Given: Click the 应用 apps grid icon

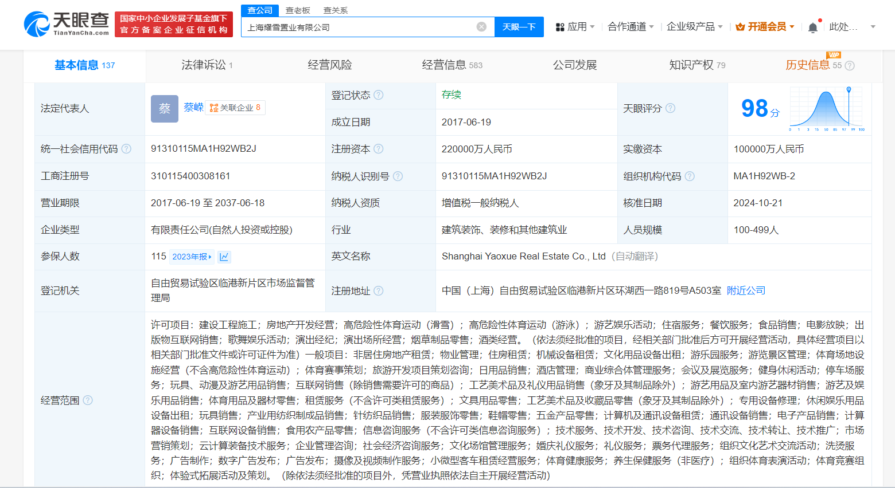Looking at the screenshot, I should (560, 26).
